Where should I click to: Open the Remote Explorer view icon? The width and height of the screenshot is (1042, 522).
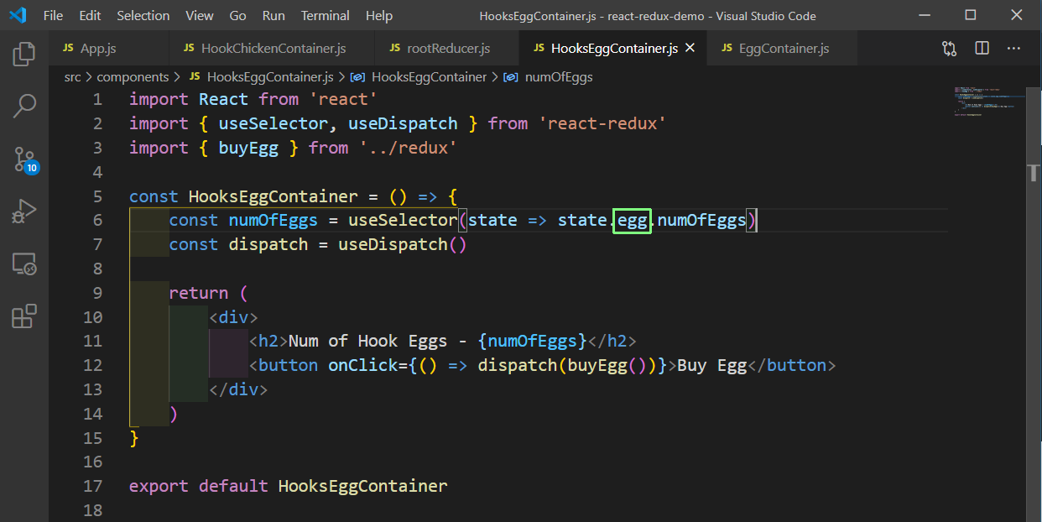24,264
